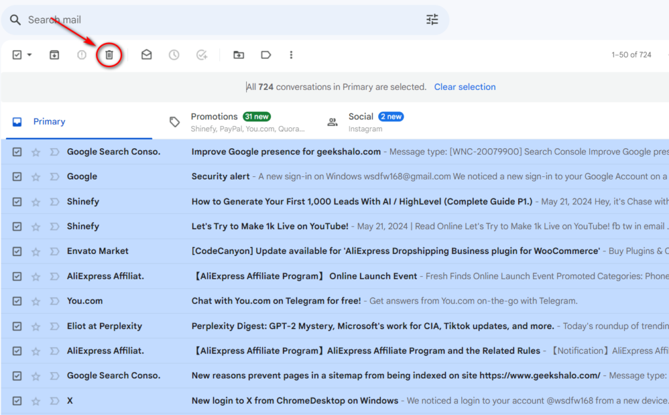Open 'Chat with You.com on Telegram' email
The width and height of the screenshot is (669, 415).
pos(276,301)
